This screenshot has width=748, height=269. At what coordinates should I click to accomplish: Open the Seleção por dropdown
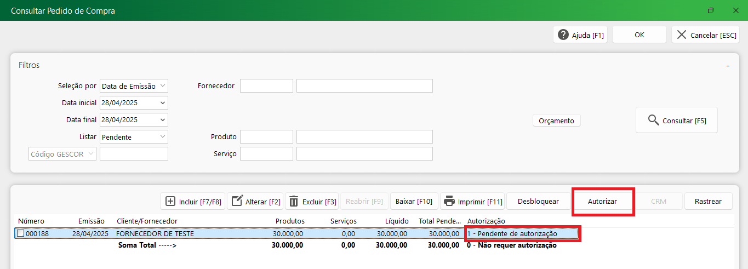[x=163, y=86]
